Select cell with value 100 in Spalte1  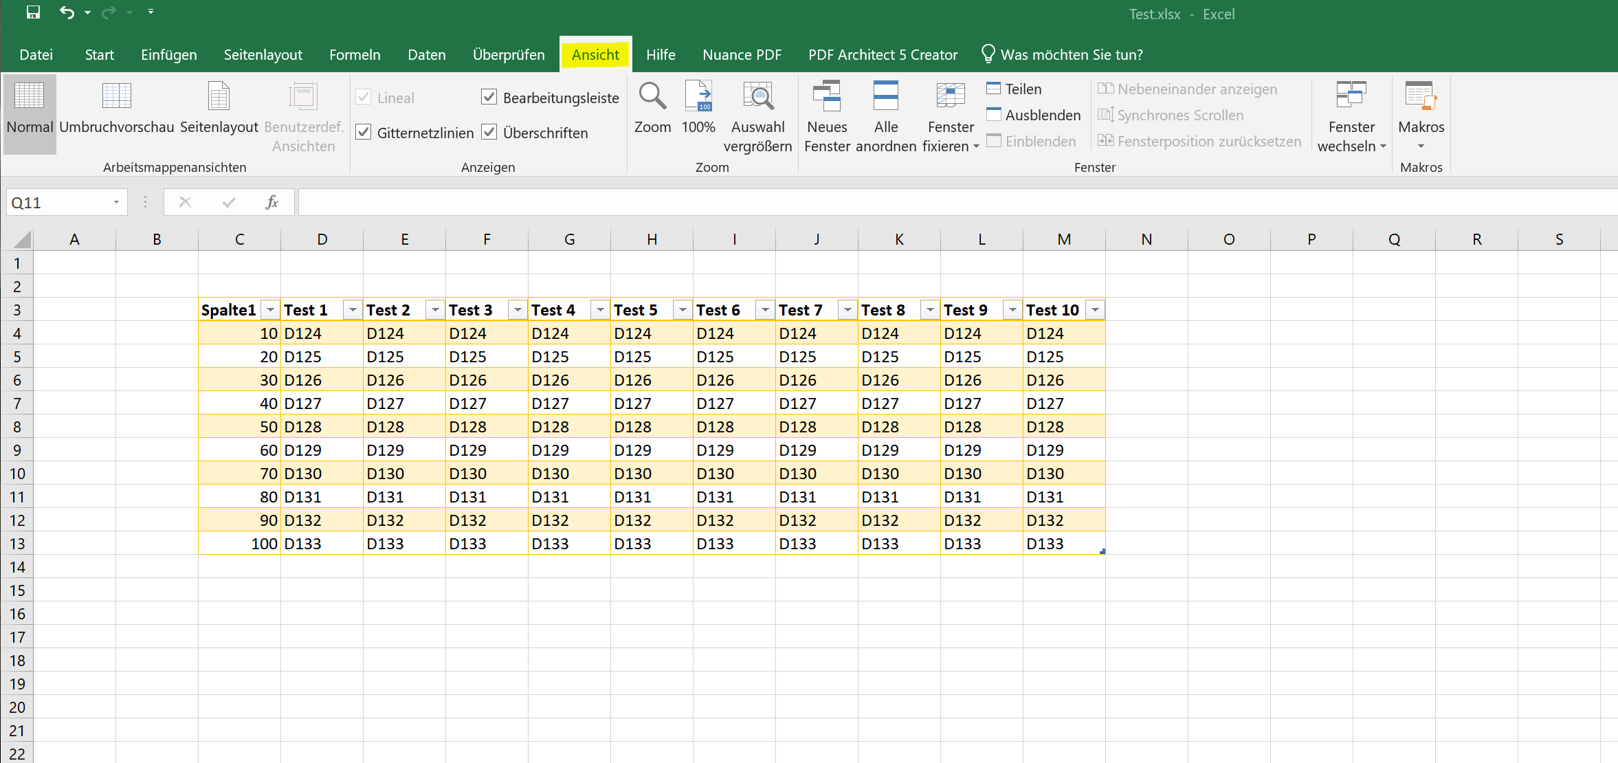pyautogui.click(x=239, y=544)
